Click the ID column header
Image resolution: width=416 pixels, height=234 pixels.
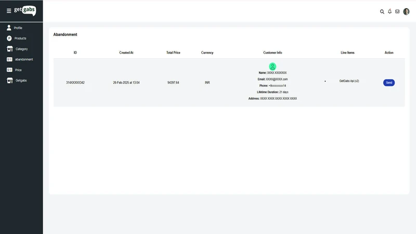[x=75, y=53]
